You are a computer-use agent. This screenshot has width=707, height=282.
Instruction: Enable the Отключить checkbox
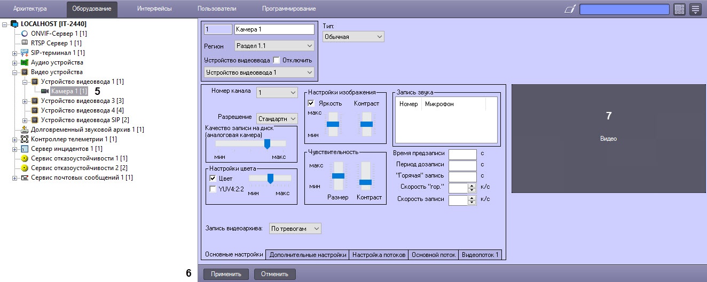[x=276, y=60]
